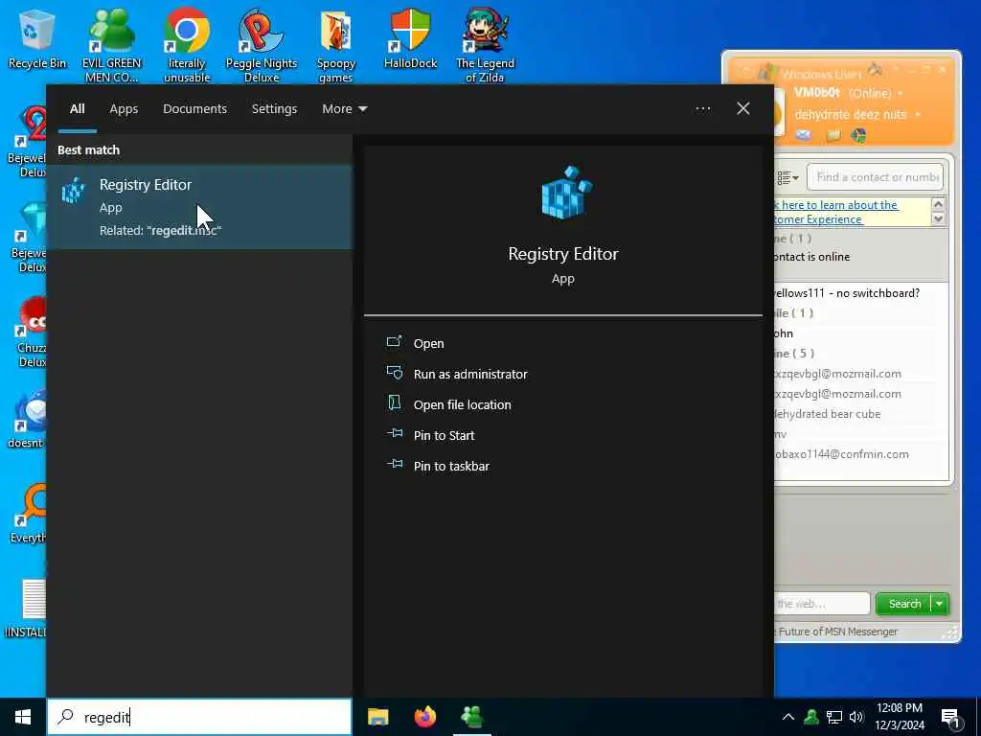Click the VM0b0t display name
This screenshot has width=981, height=736.
(x=817, y=93)
